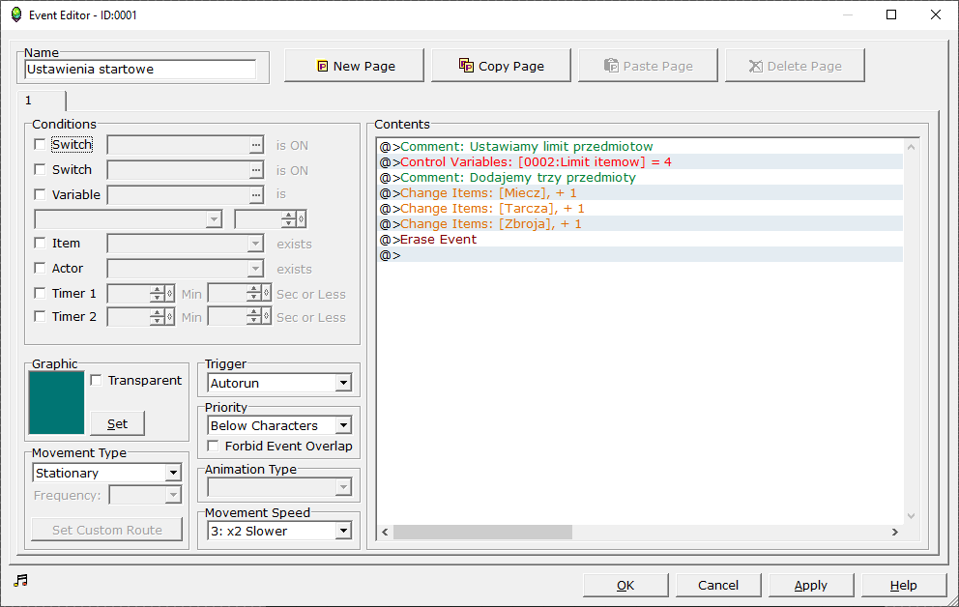Screen dimensions: 959x607
Task: Click the Paste Page button
Action: click(648, 66)
